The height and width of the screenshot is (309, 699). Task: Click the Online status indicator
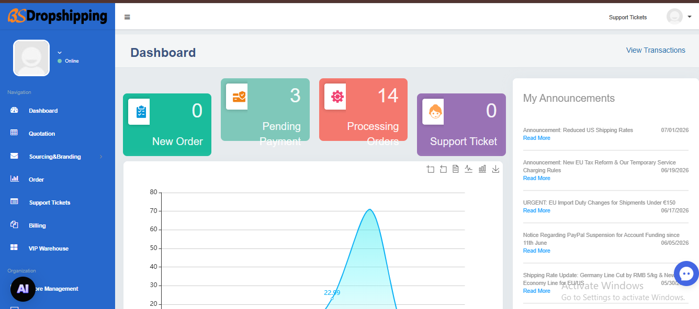coord(69,61)
